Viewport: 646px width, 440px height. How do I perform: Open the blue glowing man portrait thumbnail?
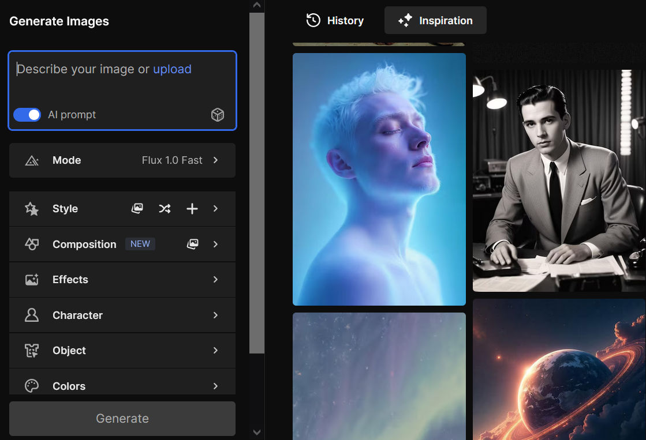(379, 179)
